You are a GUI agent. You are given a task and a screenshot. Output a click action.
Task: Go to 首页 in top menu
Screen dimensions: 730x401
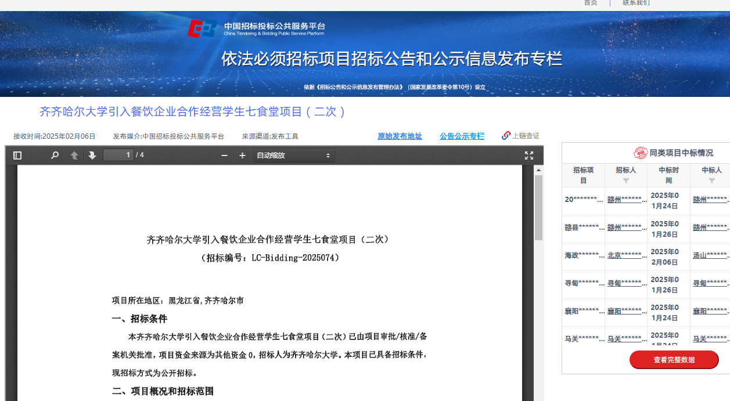pyautogui.click(x=590, y=3)
